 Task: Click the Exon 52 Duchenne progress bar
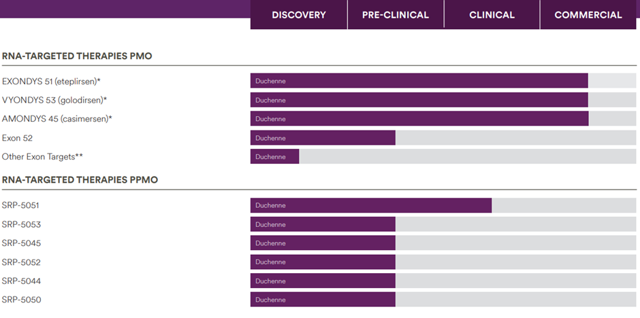click(x=323, y=138)
